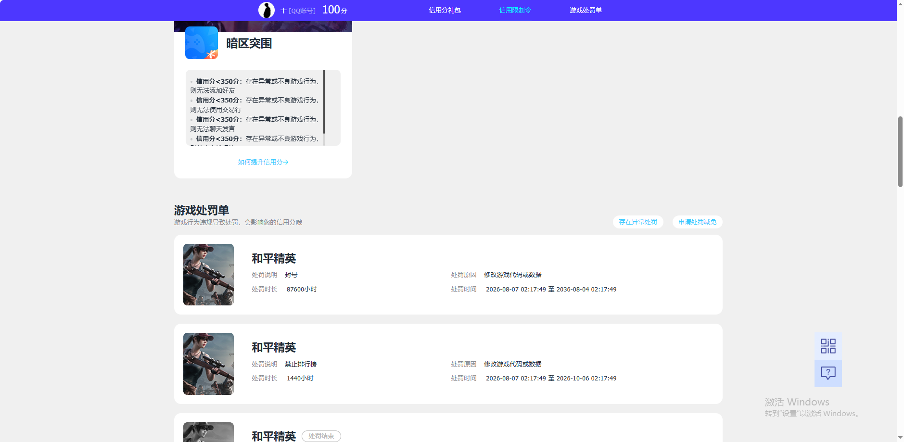Click the 1440小时 duration value

pos(300,378)
